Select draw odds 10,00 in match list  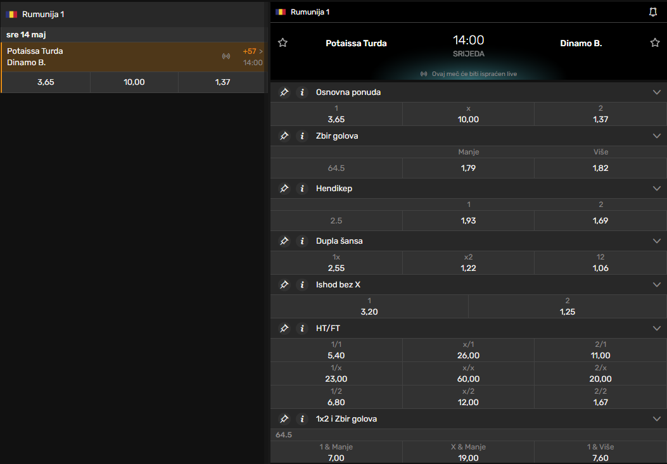point(134,82)
